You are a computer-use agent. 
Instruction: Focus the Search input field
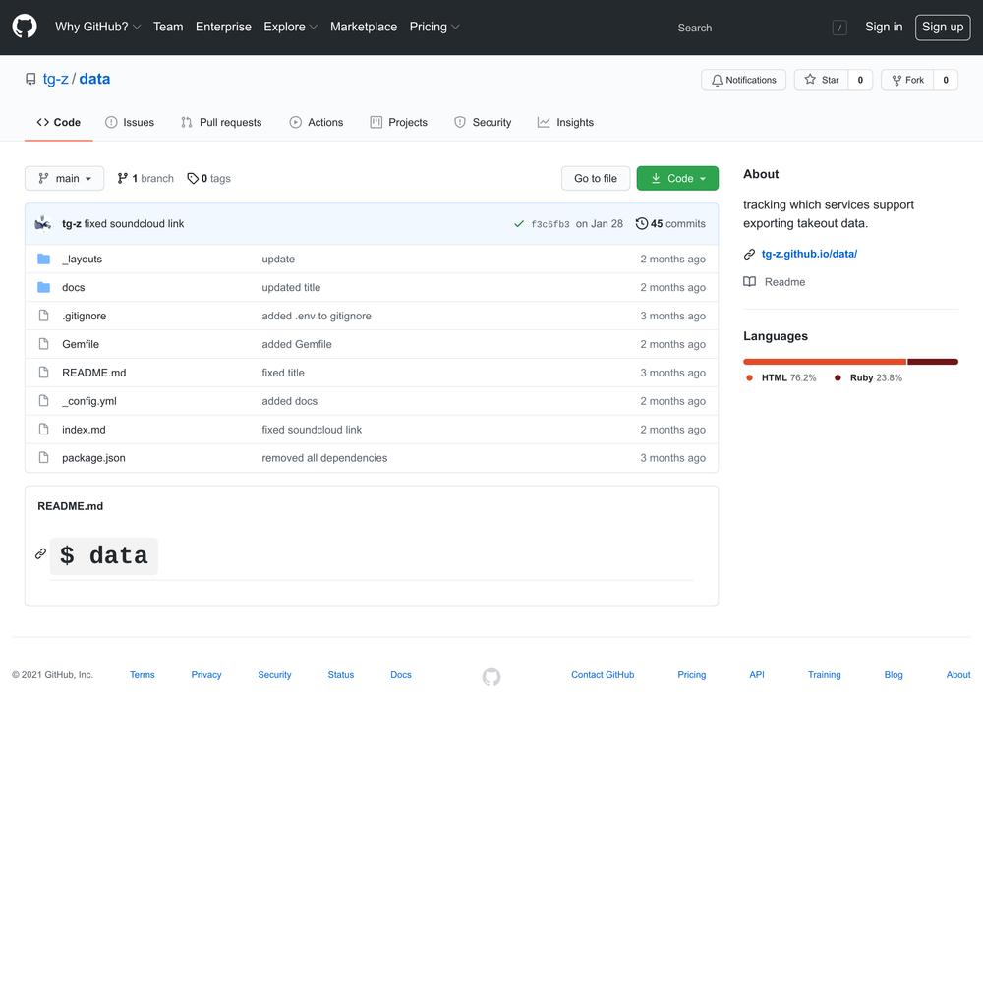tap(761, 28)
